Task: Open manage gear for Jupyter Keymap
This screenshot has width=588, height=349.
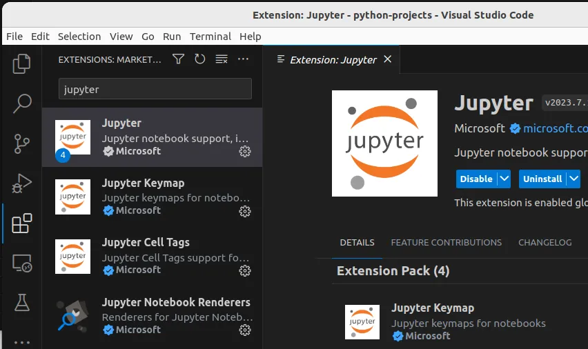Action: coord(244,211)
